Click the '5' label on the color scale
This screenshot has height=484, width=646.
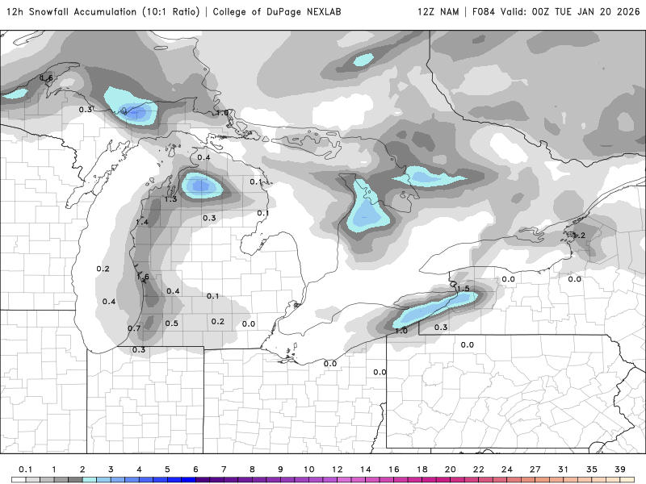[167, 469]
